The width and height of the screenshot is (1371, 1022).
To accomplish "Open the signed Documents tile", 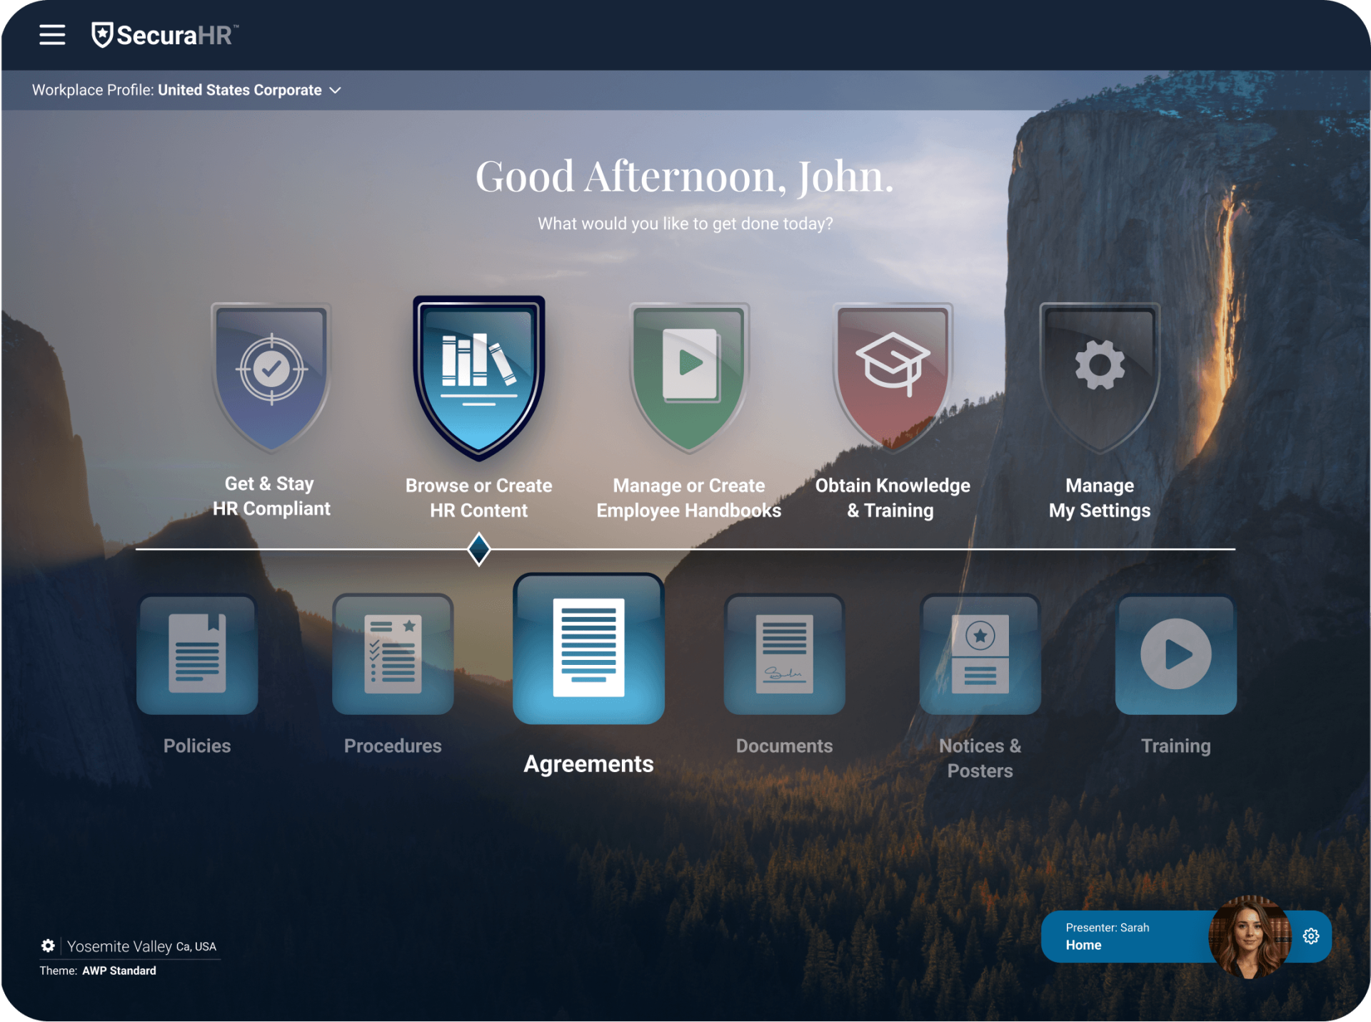I will [784, 653].
